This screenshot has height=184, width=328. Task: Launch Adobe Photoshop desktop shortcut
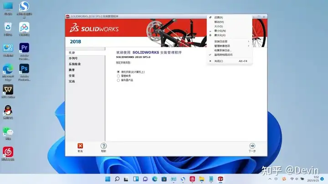pos(24,72)
